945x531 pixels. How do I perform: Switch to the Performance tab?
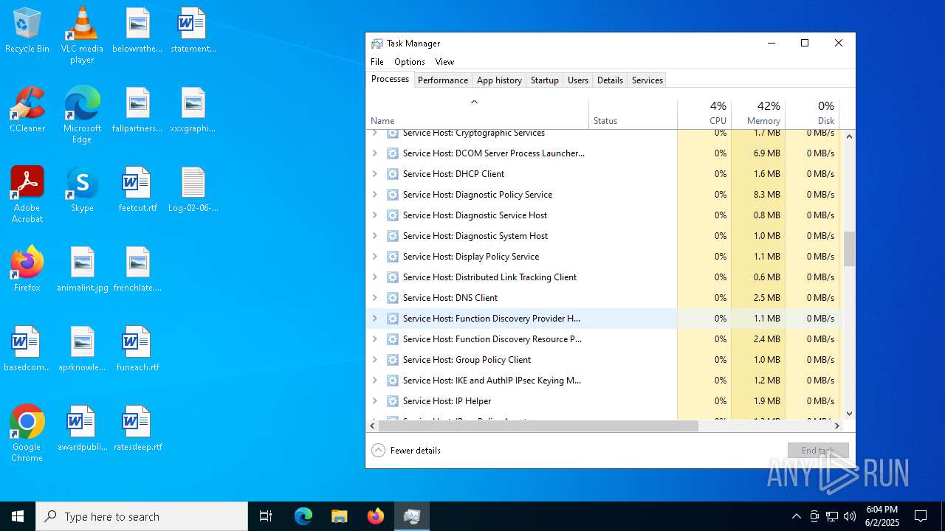click(443, 80)
